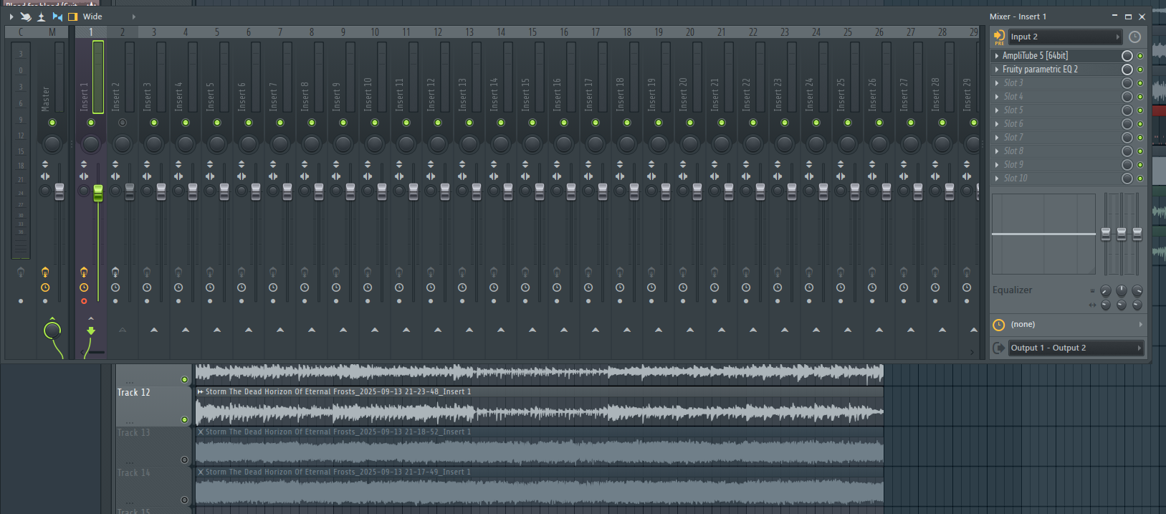Select the Track 12 label in playlist

coord(134,393)
